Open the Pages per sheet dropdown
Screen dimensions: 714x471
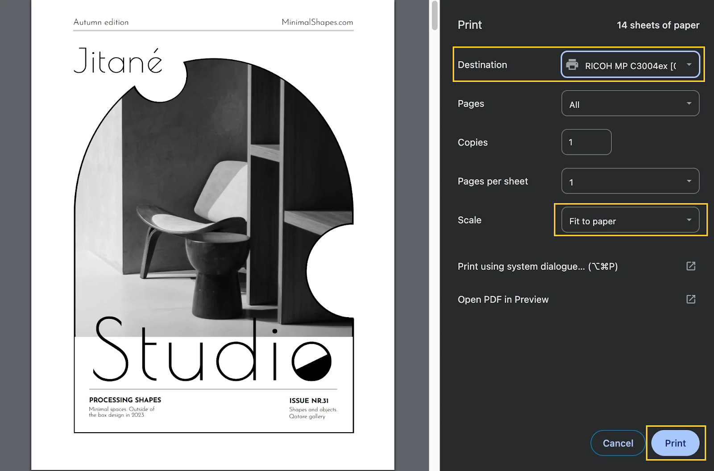click(630, 181)
